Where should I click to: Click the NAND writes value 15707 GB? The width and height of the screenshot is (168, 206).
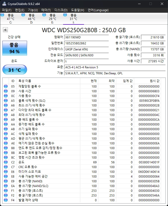click(x=153, y=49)
